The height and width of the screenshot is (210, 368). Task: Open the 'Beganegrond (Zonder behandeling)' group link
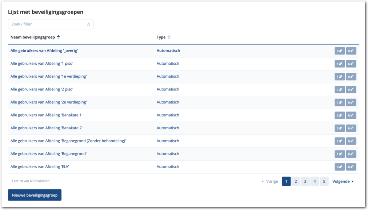click(68, 141)
